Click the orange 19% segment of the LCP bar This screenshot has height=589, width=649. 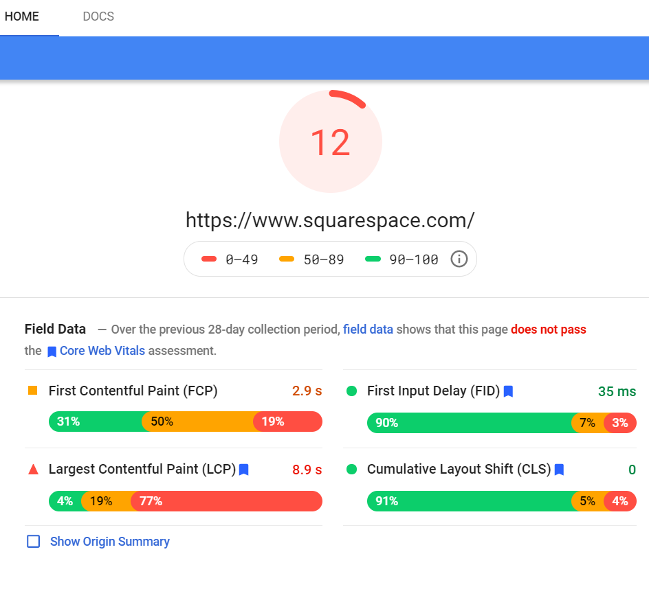(x=106, y=501)
